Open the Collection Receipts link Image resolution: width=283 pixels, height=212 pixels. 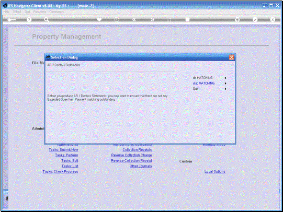coord(137,150)
